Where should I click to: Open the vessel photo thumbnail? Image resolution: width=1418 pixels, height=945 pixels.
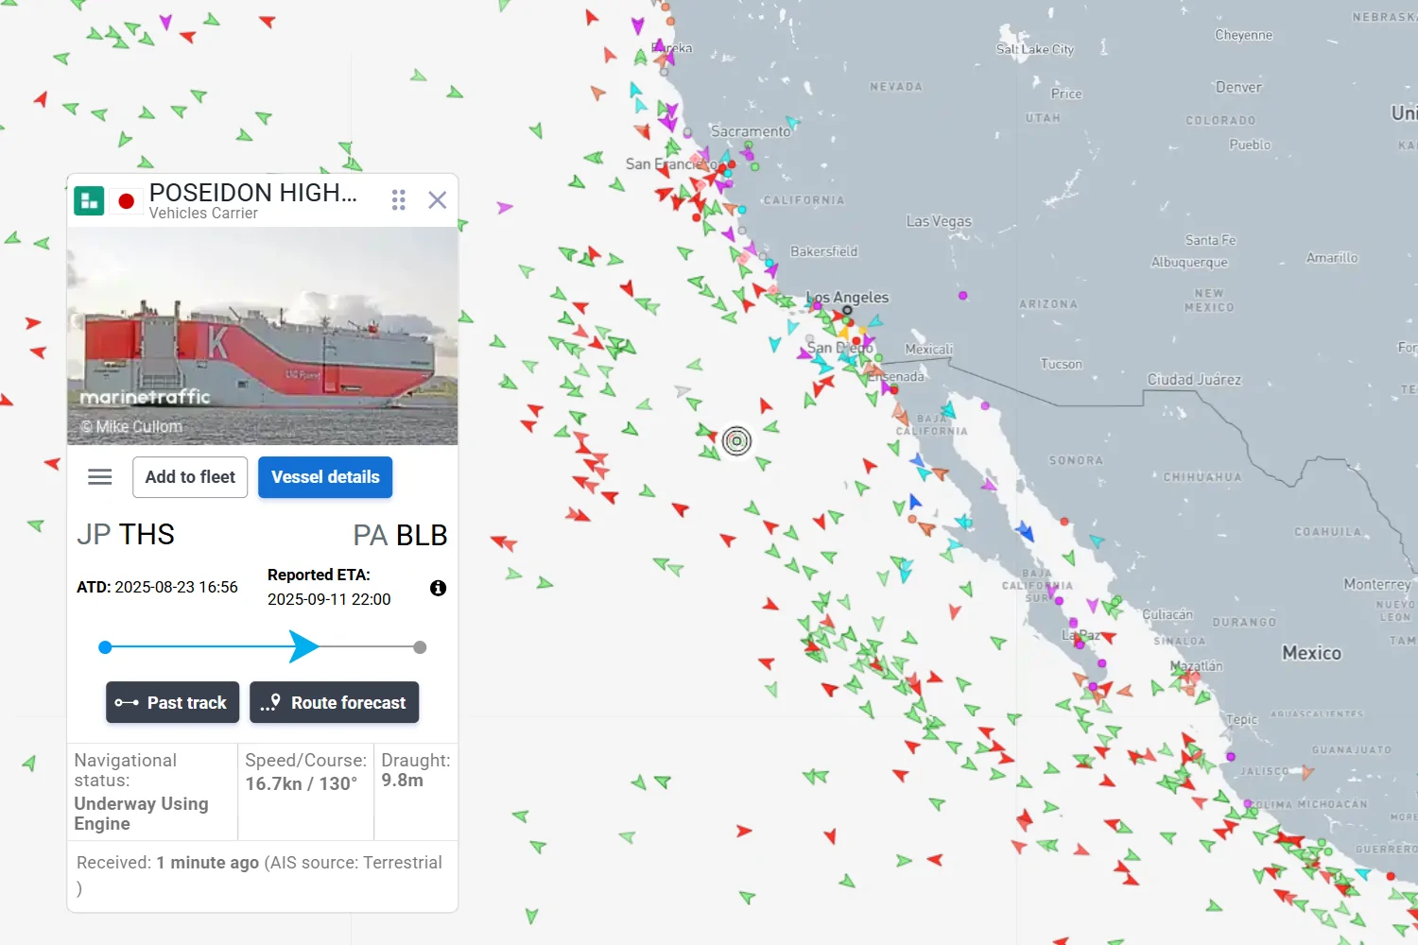click(x=263, y=335)
